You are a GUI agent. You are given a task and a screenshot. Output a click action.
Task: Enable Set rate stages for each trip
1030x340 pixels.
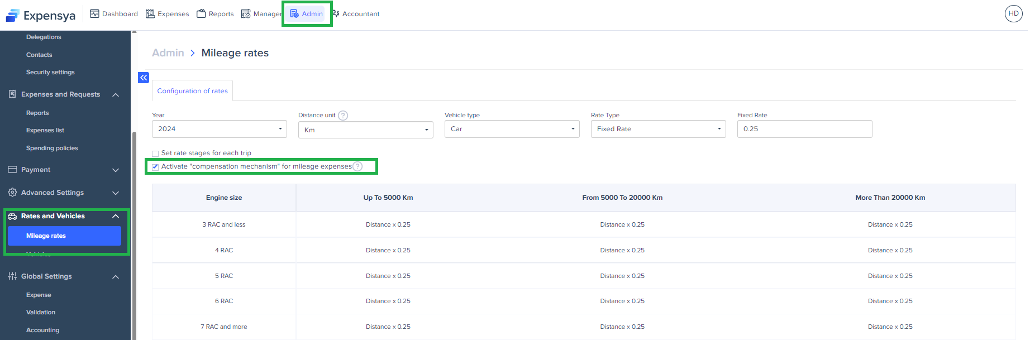(x=155, y=154)
